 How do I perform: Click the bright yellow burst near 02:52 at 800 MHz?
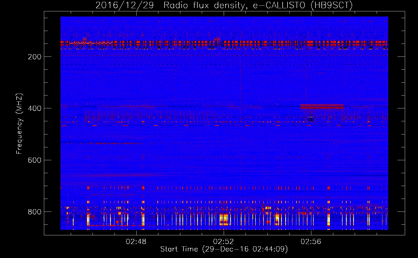point(224,220)
